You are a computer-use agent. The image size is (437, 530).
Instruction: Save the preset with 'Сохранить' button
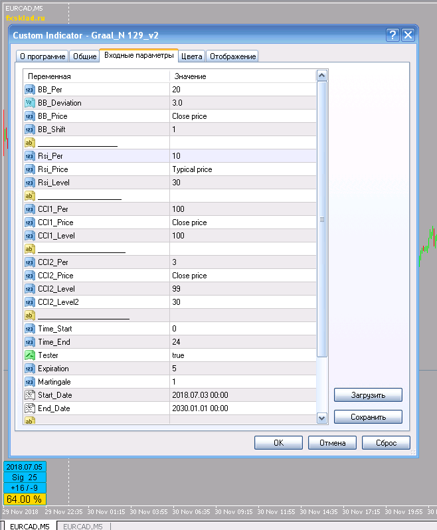[368, 417]
